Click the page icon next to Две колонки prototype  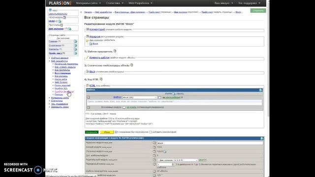point(70,29)
